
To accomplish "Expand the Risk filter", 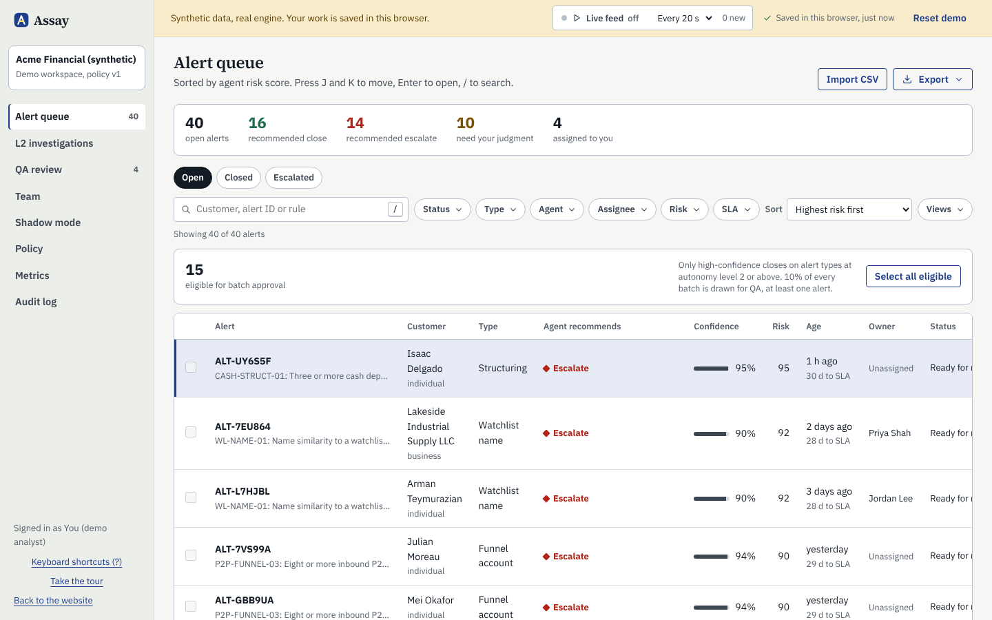I will tap(685, 209).
